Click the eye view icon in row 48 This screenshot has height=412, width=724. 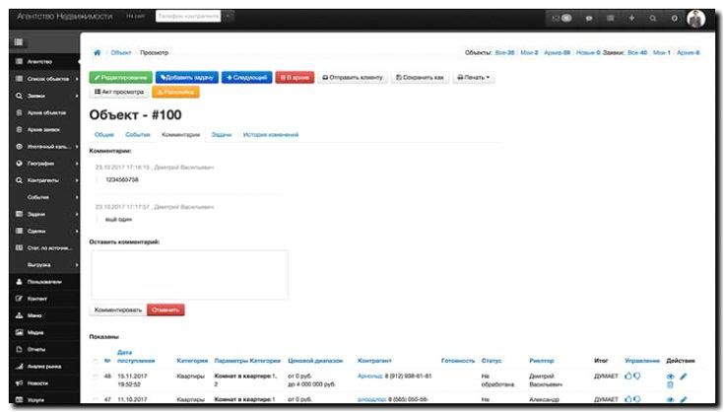[671, 376]
